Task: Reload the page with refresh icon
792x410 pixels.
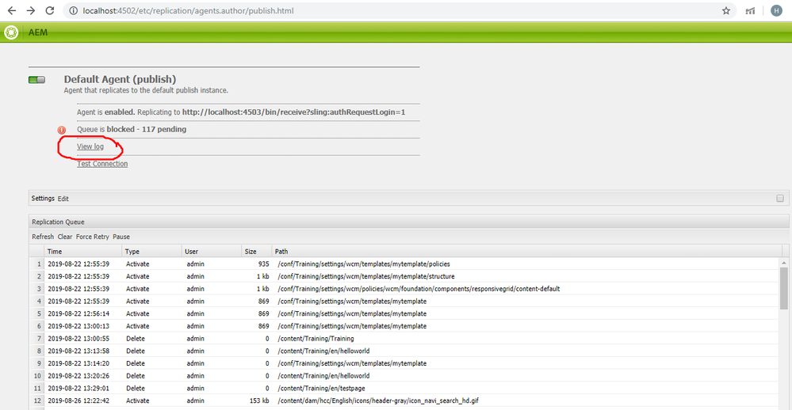Action: point(50,11)
